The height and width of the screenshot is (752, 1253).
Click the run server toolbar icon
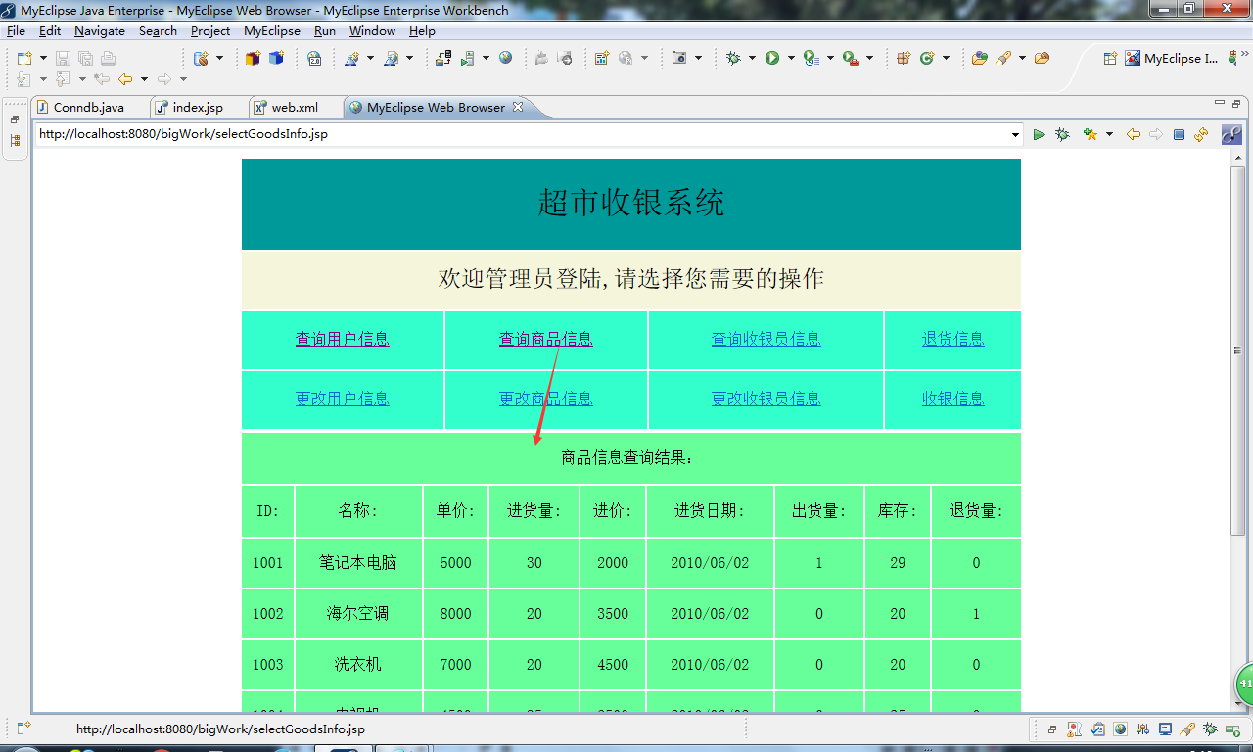(x=468, y=59)
